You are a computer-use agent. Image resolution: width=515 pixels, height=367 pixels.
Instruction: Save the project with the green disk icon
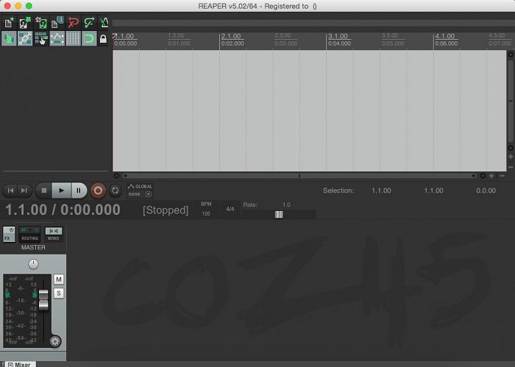click(x=41, y=23)
